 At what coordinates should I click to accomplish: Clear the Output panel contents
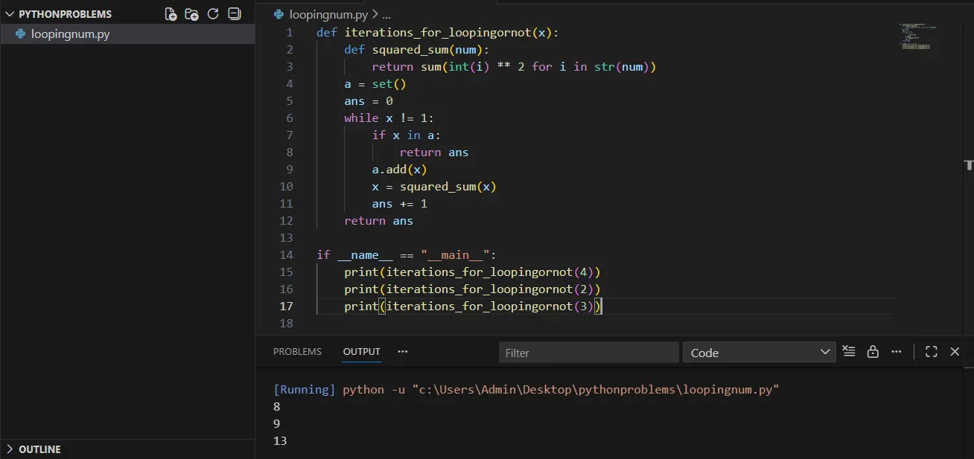coord(849,351)
